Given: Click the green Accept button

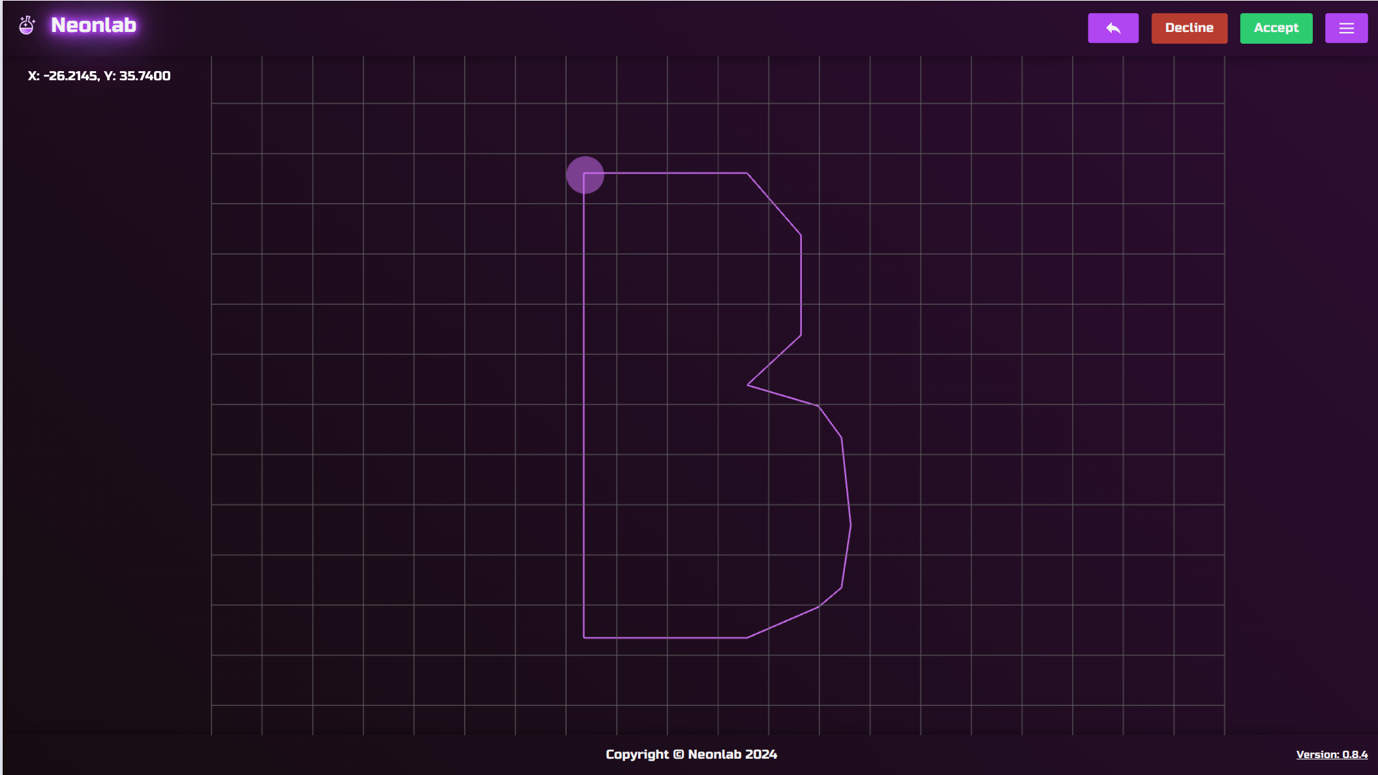Looking at the screenshot, I should [1276, 28].
